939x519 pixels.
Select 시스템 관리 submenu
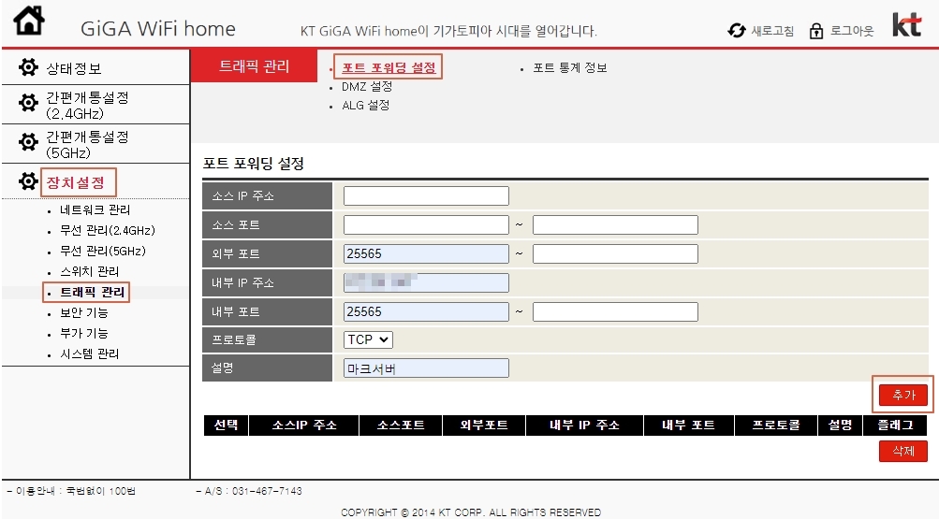pos(89,354)
